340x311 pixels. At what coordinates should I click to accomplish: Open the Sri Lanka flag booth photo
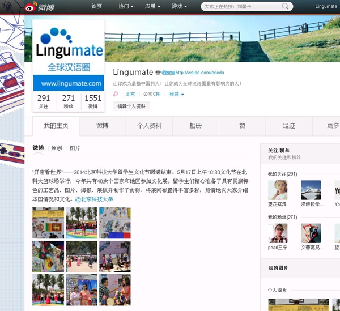(48, 223)
